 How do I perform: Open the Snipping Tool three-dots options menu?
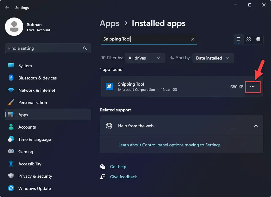point(252,87)
